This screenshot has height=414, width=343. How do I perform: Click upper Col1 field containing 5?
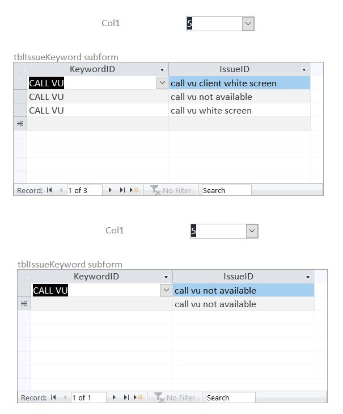(214, 24)
